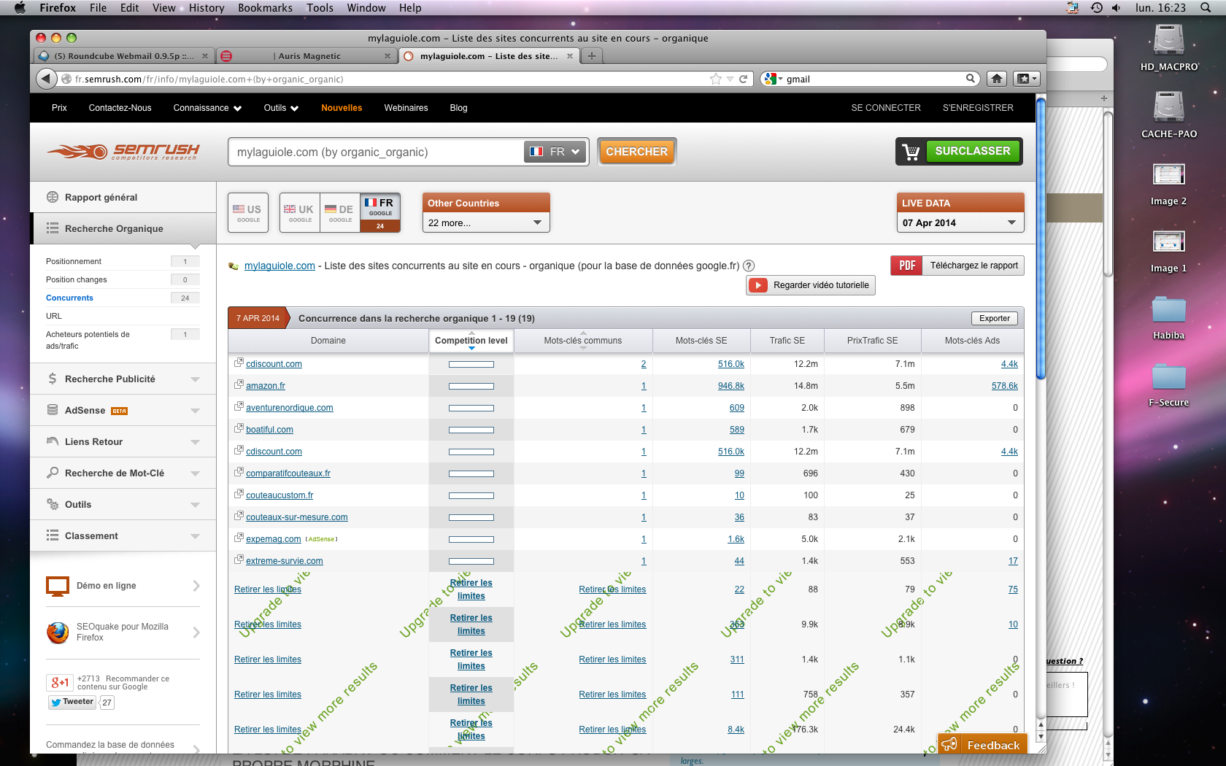The height and width of the screenshot is (766, 1226).
Task: Click the YouTube play icon for tutorial video
Action: coord(758,285)
